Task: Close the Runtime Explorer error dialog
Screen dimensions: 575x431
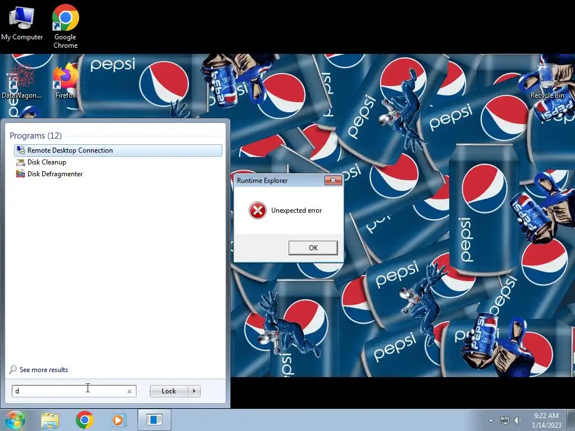Action: tap(333, 180)
